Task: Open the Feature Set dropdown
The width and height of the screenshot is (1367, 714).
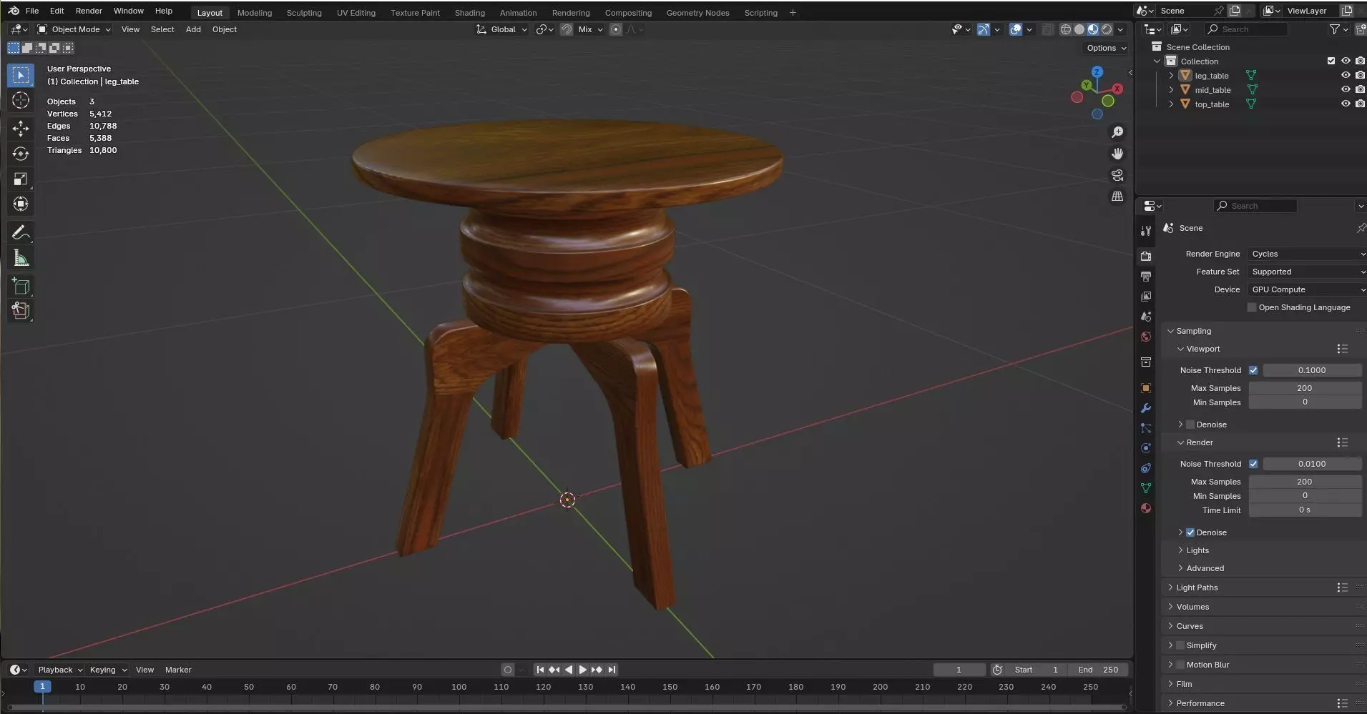Action: coord(1307,272)
